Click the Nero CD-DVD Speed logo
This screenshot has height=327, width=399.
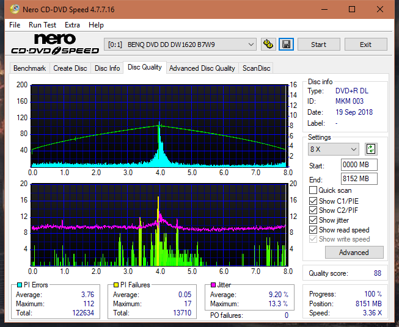click(55, 44)
